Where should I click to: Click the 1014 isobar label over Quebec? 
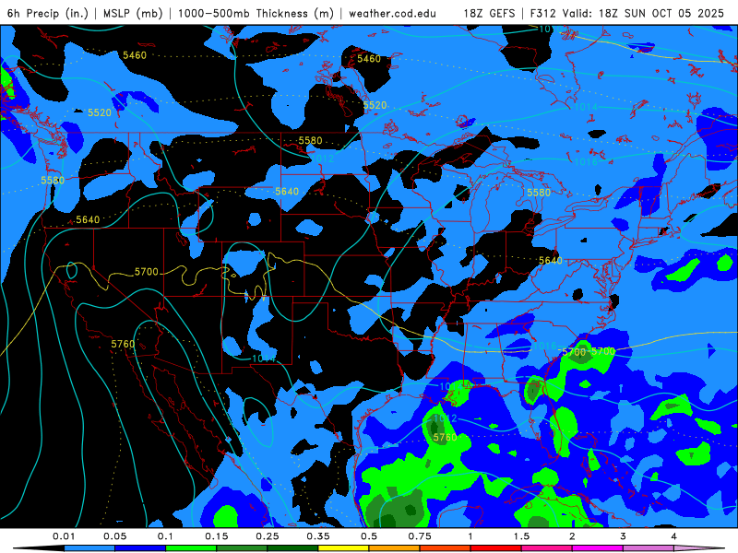(x=586, y=107)
